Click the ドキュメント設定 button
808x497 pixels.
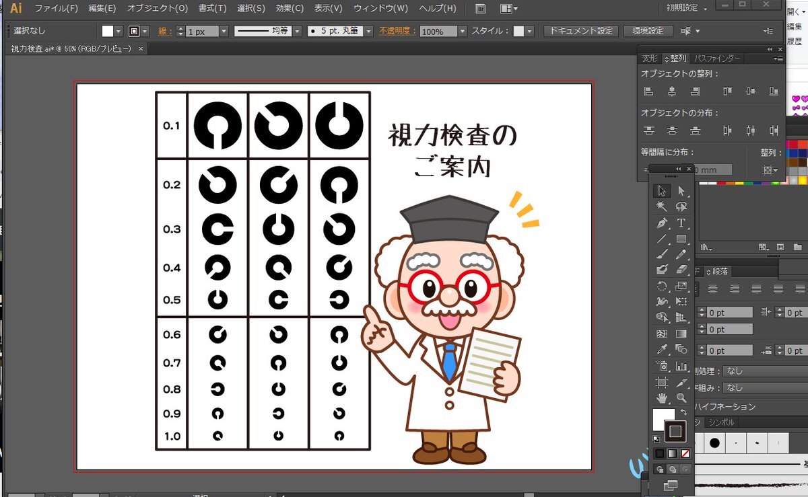click(x=581, y=31)
